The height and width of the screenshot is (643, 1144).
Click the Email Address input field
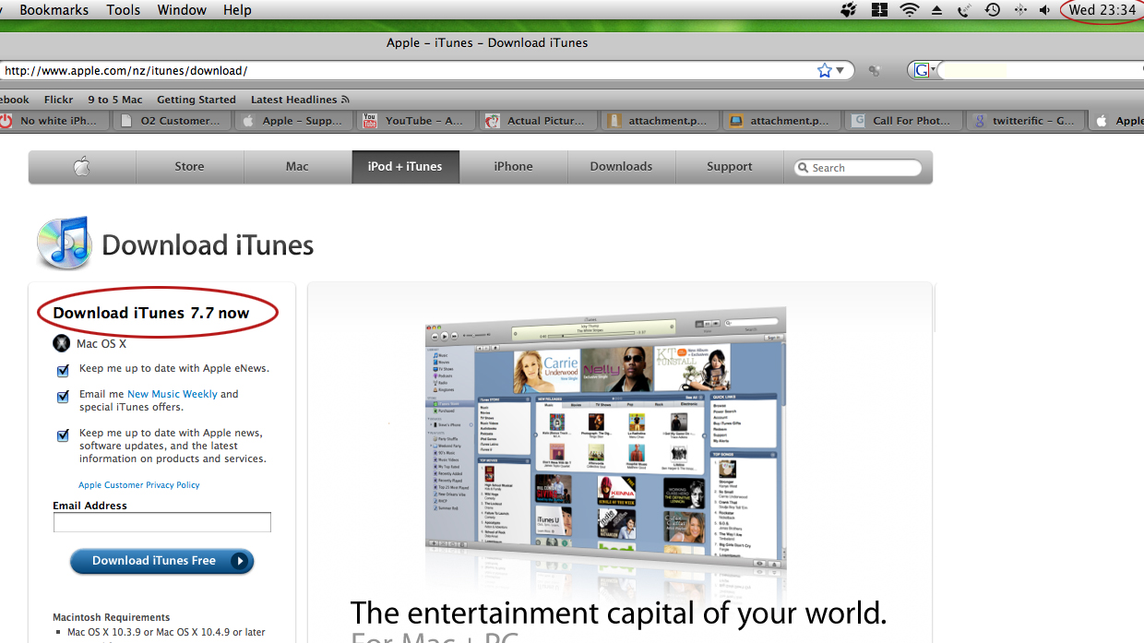pos(162,523)
